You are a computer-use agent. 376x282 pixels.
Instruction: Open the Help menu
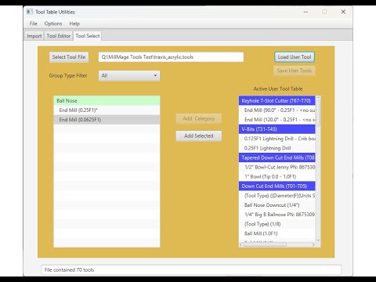click(x=74, y=23)
